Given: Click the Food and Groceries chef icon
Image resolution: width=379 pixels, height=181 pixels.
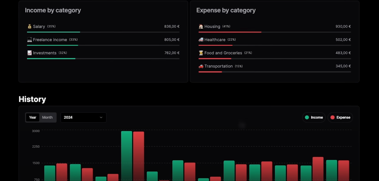Looking at the screenshot, I should pyautogui.click(x=201, y=53).
